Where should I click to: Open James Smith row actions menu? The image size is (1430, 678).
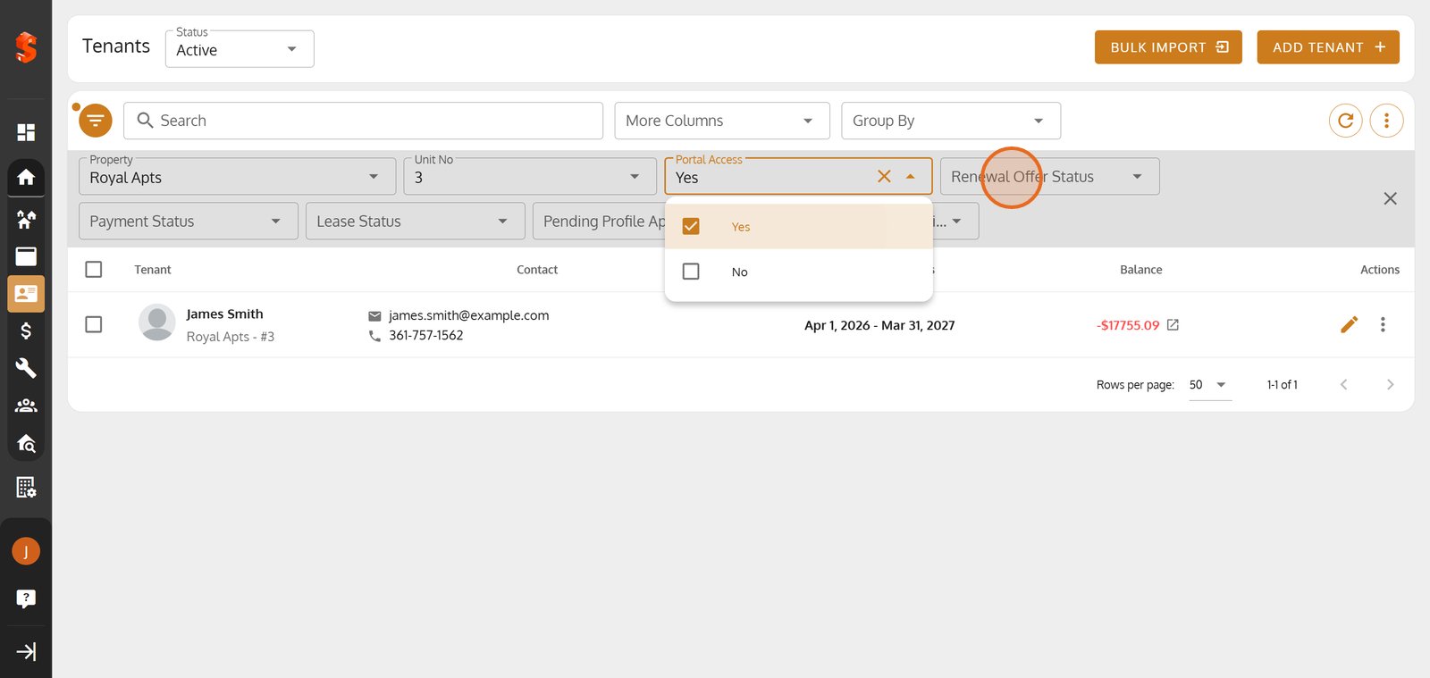(x=1383, y=324)
